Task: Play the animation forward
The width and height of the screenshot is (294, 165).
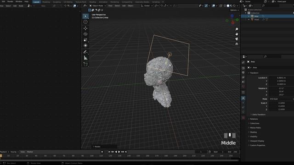Action: click(x=119, y=152)
